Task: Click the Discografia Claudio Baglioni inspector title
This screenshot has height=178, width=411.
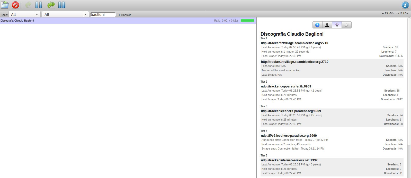Action: click(x=292, y=34)
